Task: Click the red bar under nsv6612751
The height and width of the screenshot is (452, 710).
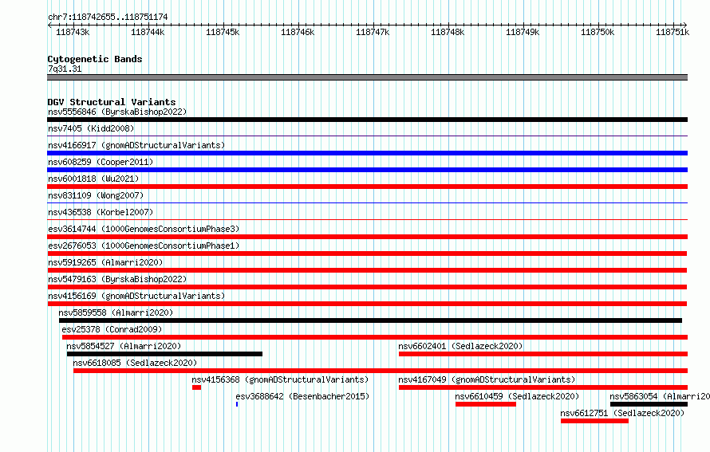Action: coord(594,421)
